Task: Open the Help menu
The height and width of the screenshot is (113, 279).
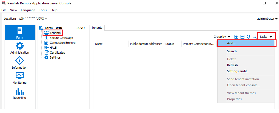Action: (x=54, y=10)
